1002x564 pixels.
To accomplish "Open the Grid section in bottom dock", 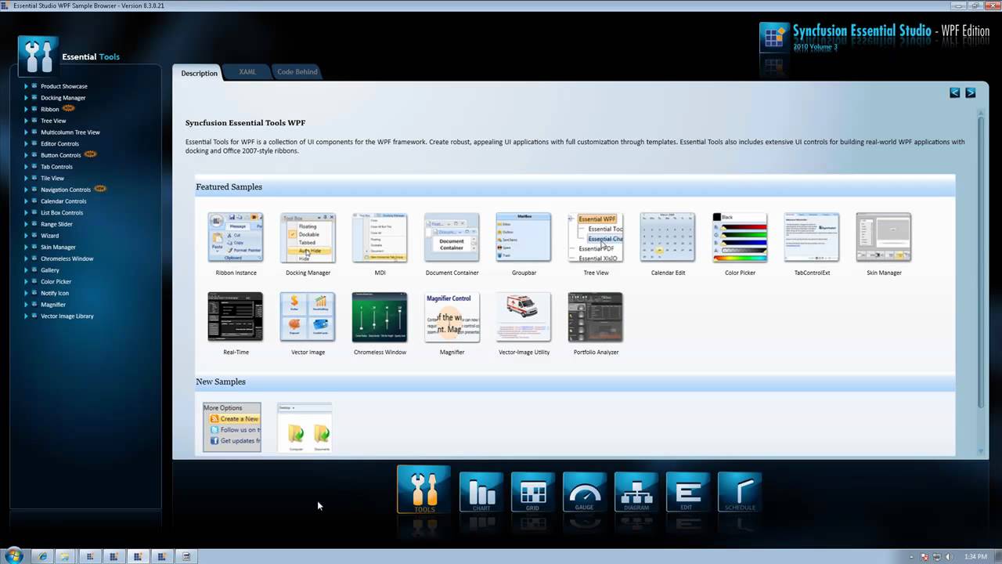I will [x=533, y=492].
